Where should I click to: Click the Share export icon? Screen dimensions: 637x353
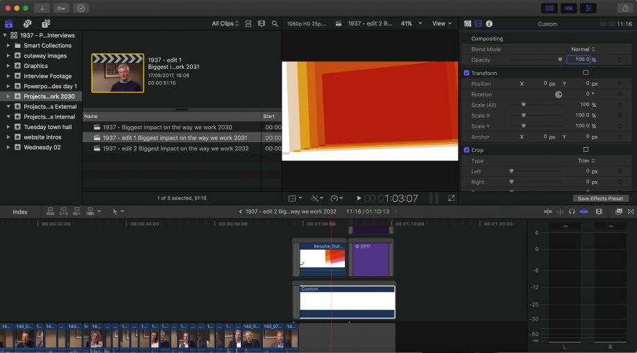[x=625, y=8]
